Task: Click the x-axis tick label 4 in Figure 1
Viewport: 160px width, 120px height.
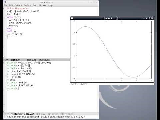Action: 136,81
